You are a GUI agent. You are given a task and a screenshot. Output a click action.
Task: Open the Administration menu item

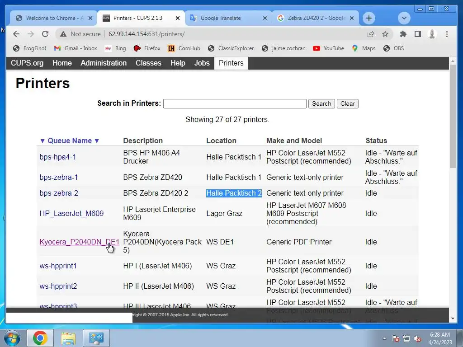(104, 63)
